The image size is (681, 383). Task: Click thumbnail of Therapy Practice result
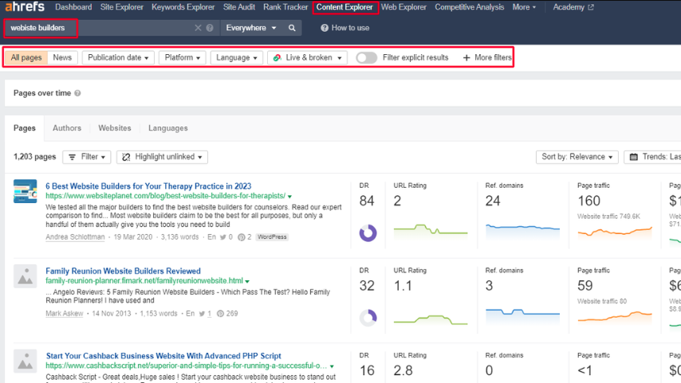[26, 191]
